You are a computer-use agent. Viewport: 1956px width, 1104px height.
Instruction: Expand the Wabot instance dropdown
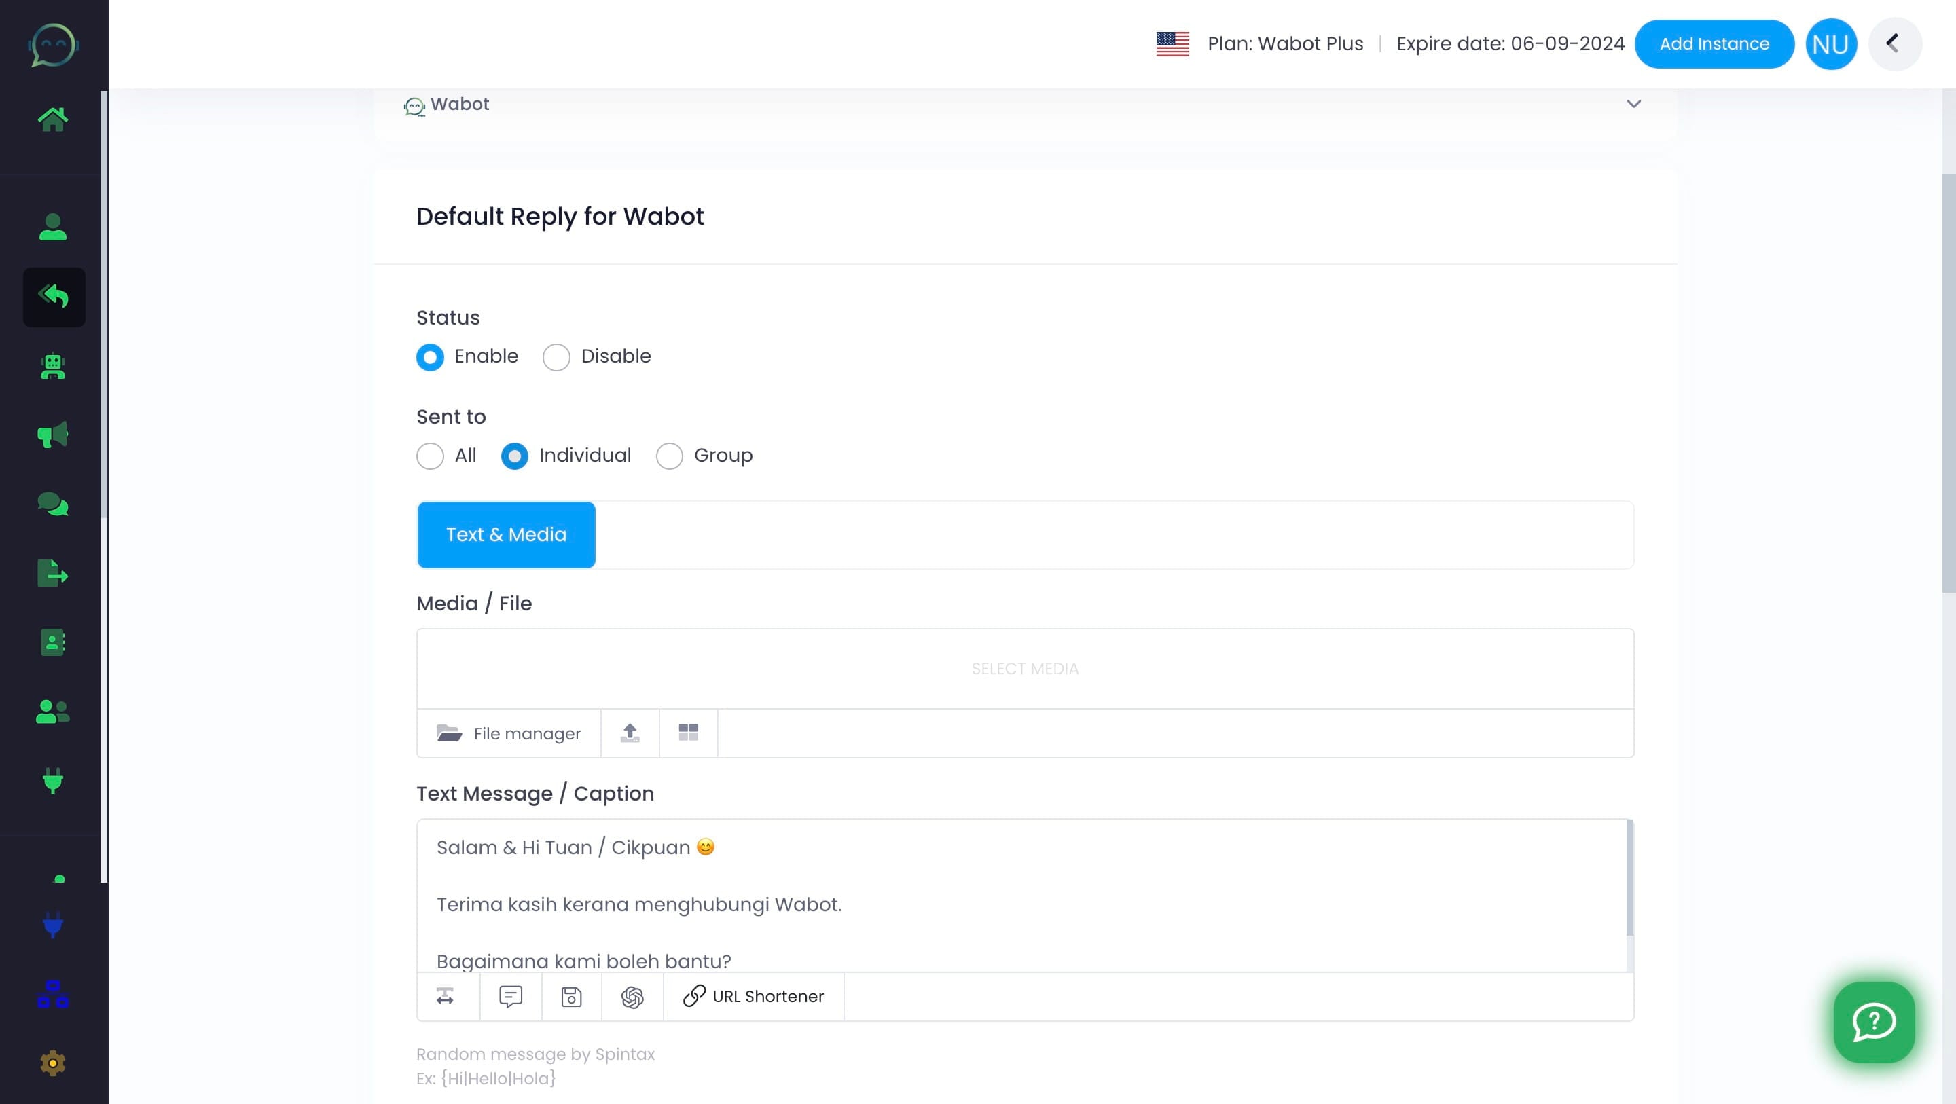click(1633, 104)
